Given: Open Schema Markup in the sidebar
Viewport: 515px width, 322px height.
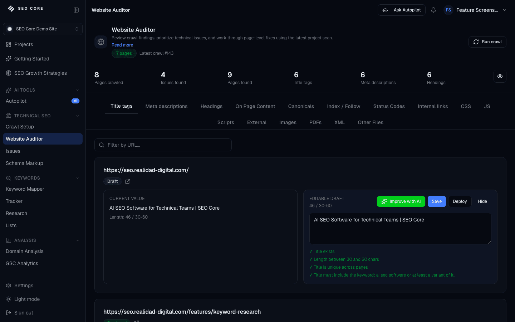Looking at the screenshot, I should point(43,163).
